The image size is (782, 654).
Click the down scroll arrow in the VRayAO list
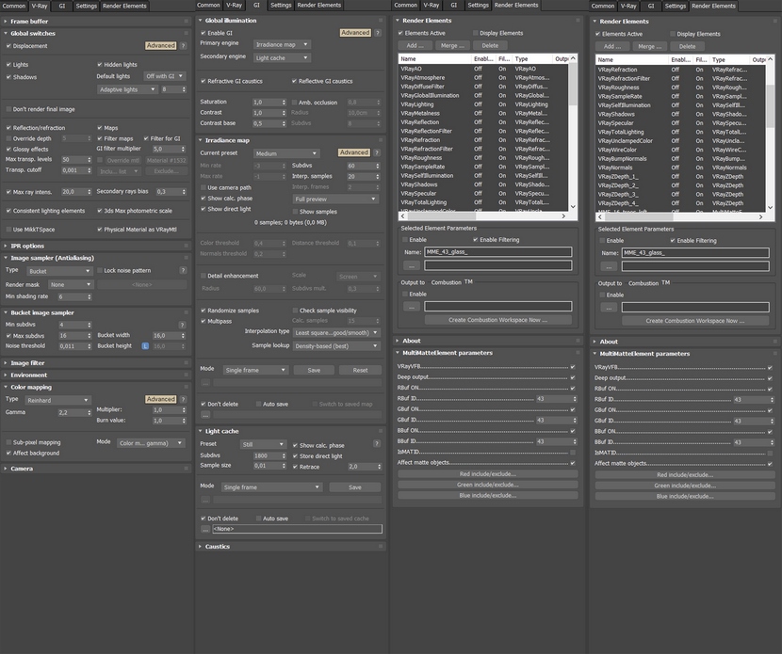pyautogui.click(x=573, y=207)
